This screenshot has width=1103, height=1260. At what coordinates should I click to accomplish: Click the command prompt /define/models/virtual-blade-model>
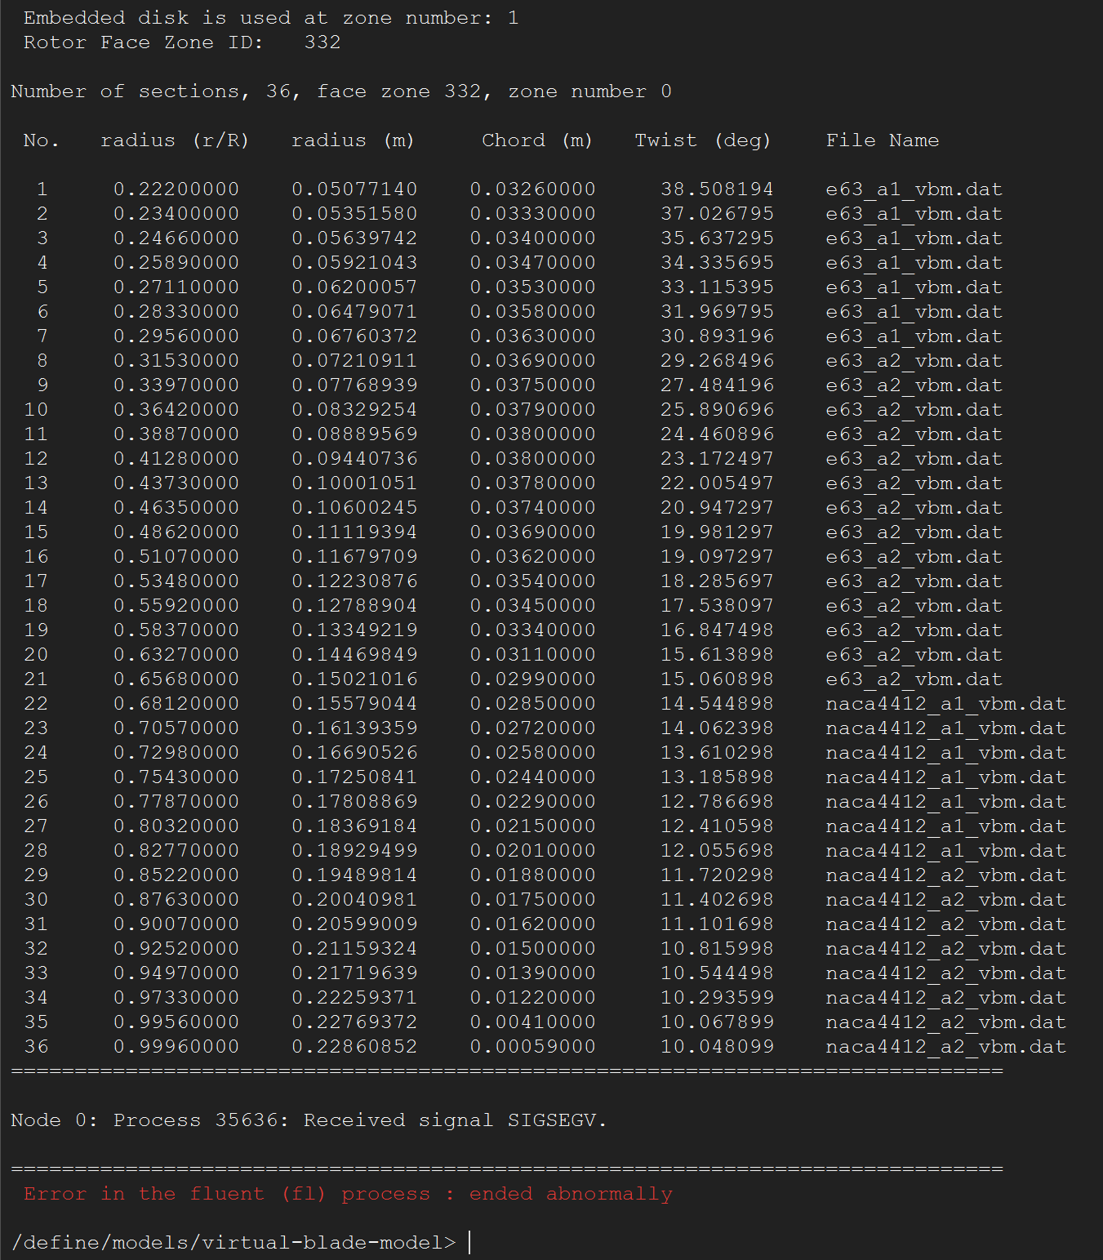click(233, 1243)
